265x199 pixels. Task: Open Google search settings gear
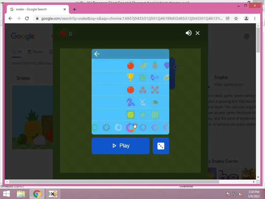pyautogui.click(x=247, y=36)
